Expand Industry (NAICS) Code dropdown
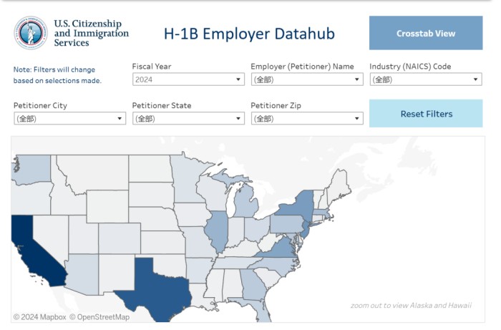Screen dimensions: 501x330 pyautogui.click(x=425, y=79)
